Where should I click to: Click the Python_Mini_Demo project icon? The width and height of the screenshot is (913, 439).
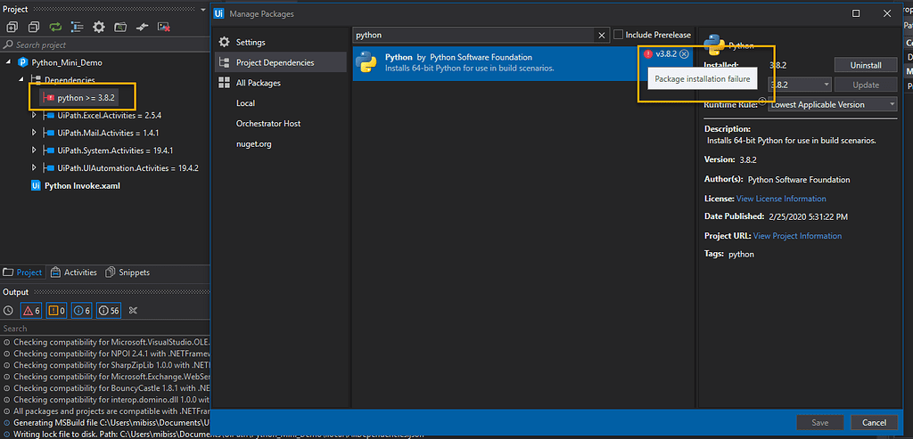pyautogui.click(x=23, y=62)
